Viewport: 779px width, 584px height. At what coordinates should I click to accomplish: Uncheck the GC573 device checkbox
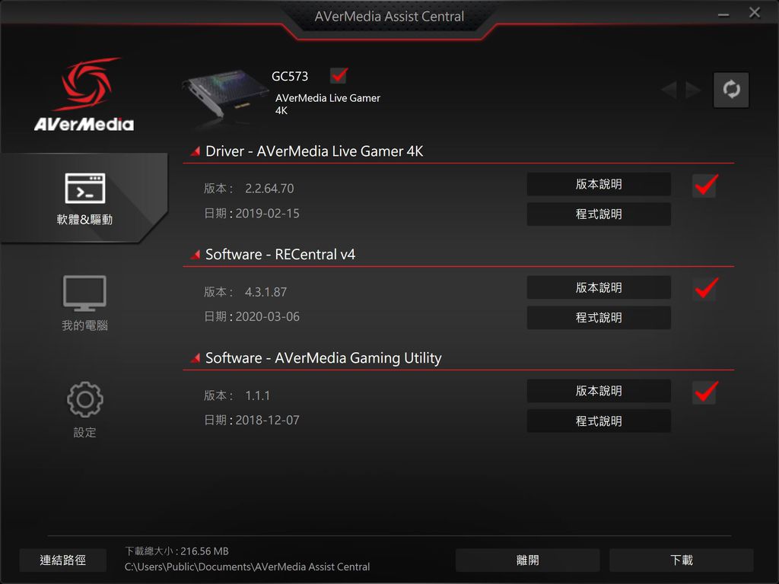(339, 75)
